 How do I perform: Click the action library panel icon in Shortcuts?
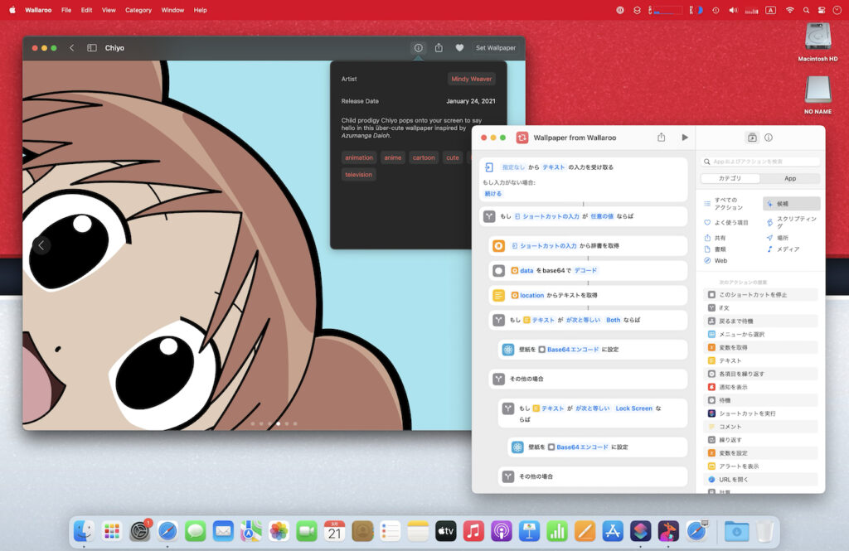tap(753, 138)
